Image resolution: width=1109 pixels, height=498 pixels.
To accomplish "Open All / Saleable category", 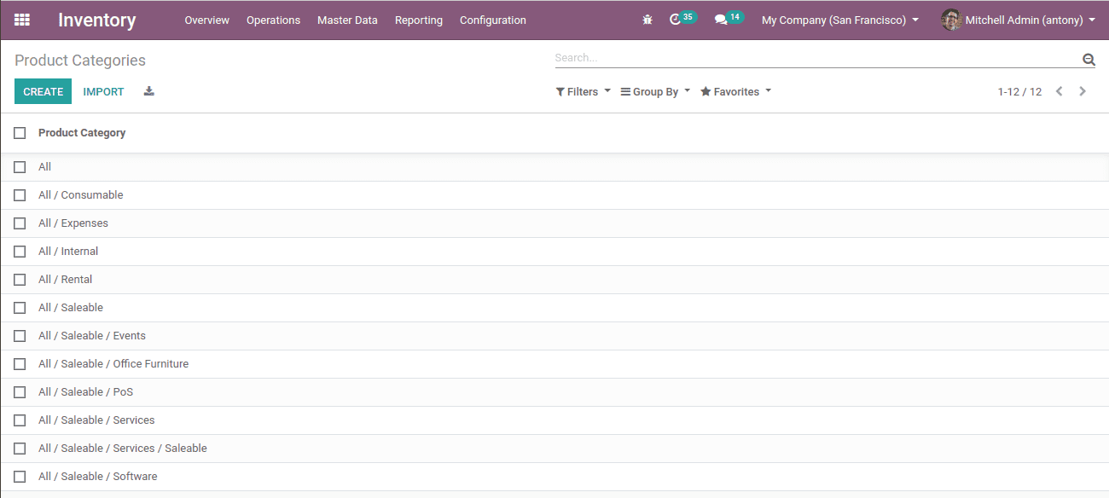I will pyautogui.click(x=554, y=308).
